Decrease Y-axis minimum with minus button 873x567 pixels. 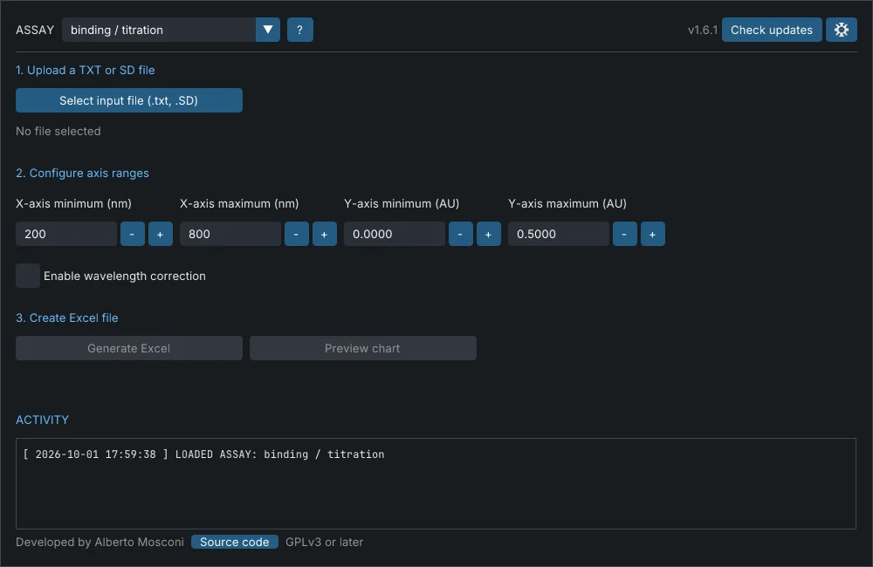pos(461,234)
